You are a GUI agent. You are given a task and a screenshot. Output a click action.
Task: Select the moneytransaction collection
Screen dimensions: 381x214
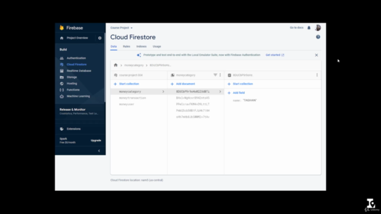pos(132,98)
